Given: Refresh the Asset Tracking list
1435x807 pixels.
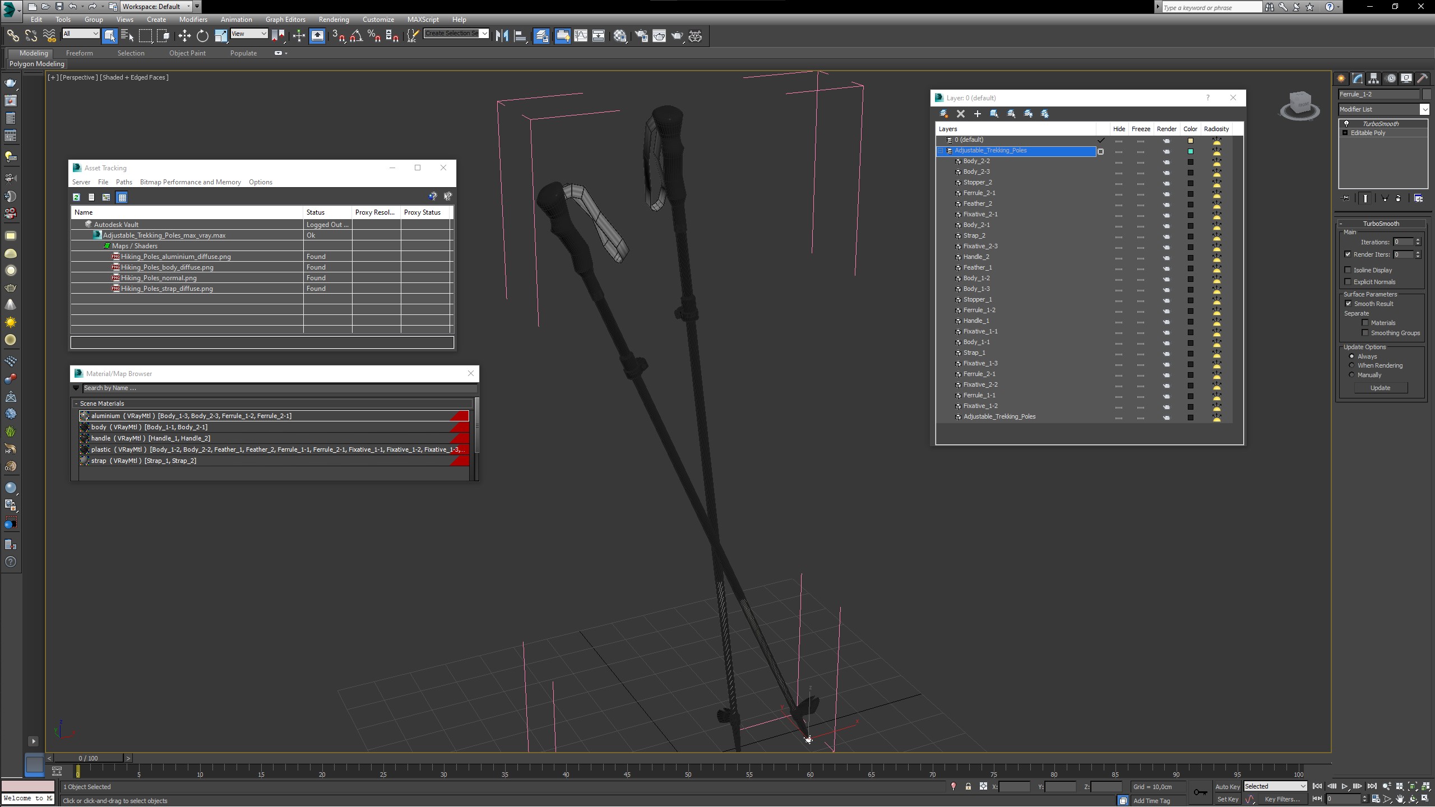Looking at the screenshot, I should pos(77,197).
